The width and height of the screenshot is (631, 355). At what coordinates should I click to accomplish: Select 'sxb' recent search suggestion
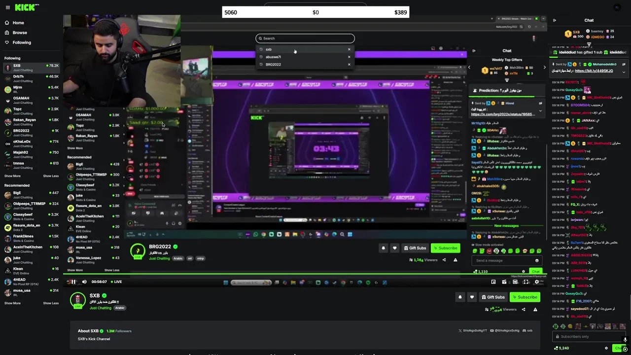point(269,49)
